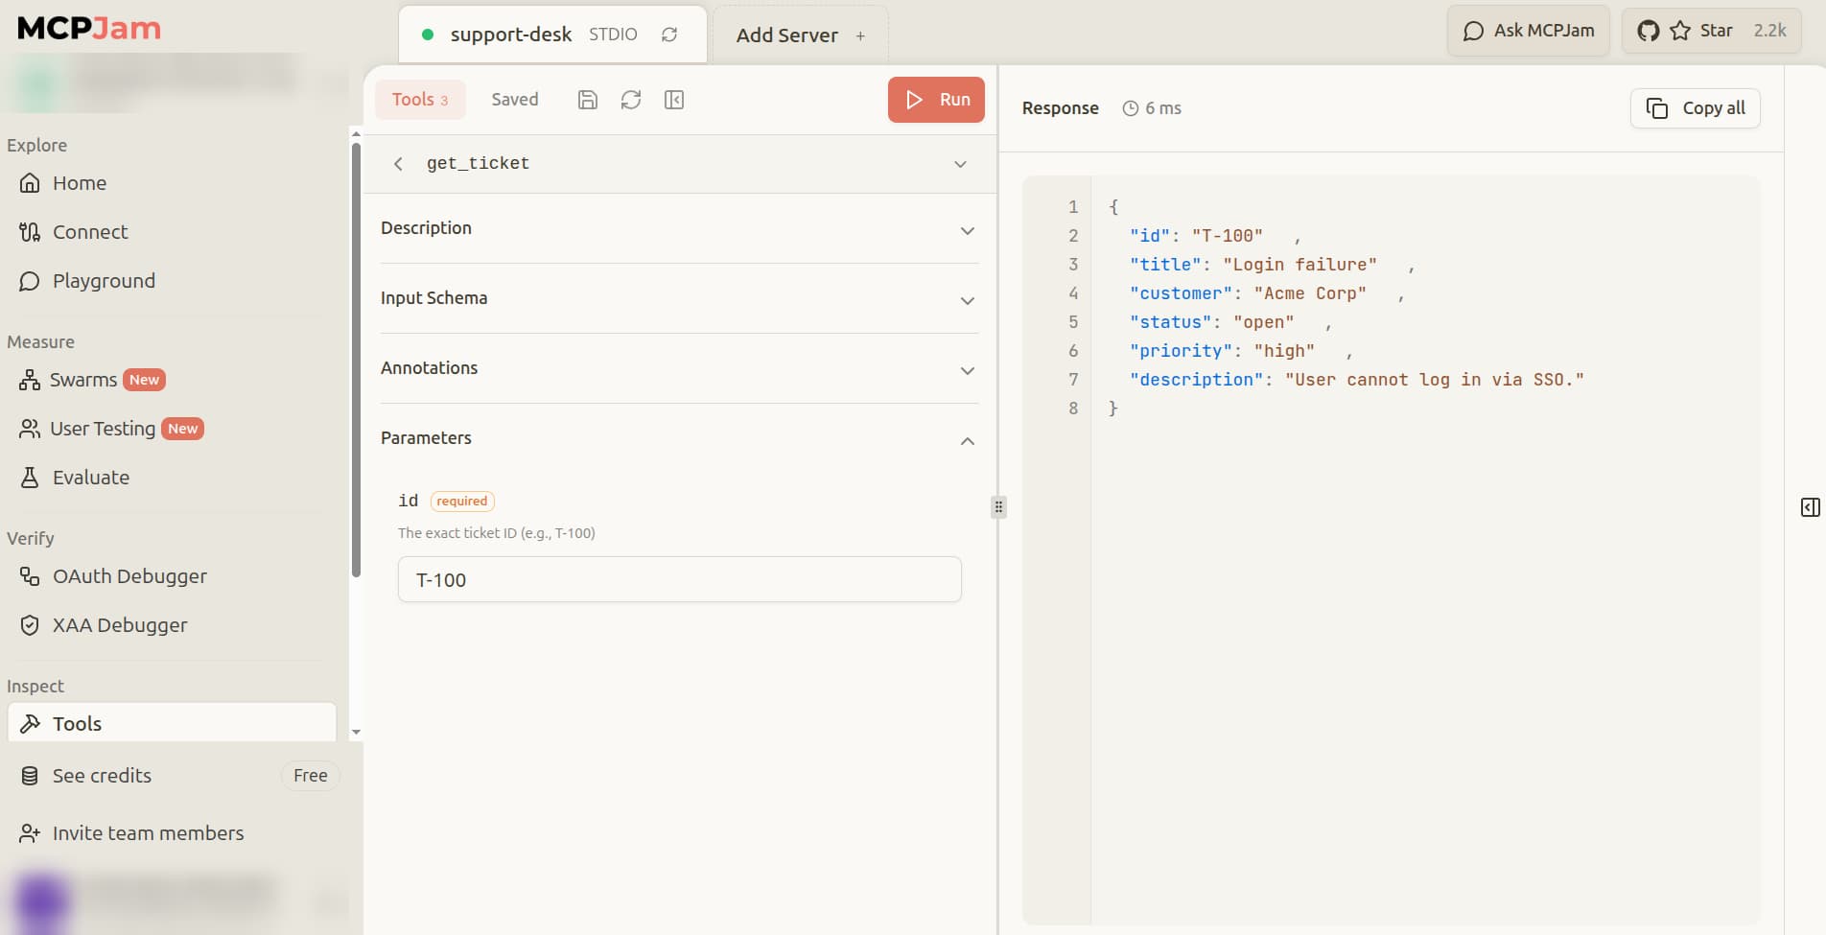1826x935 pixels.
Task: Open the get_ticket tool dropdown chevron
Action: 960,164
